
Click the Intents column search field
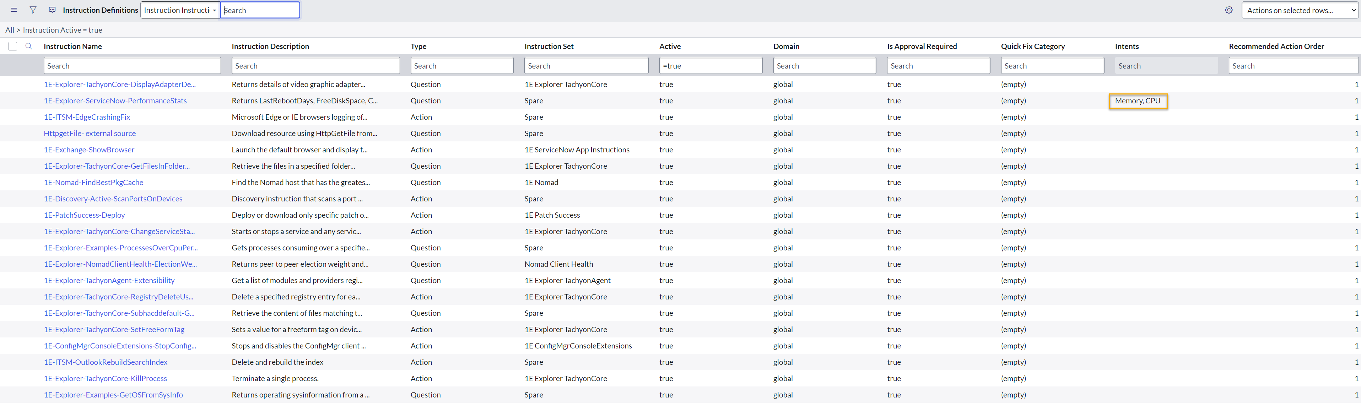(x=1166, y=66)
